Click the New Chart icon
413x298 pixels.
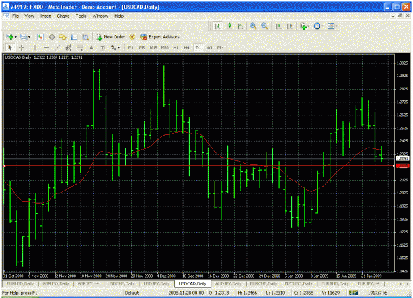point(10,37)
